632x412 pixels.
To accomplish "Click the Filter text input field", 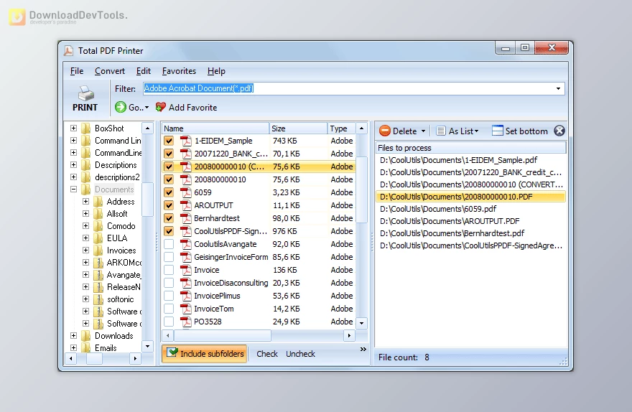I will coord(348,88).
